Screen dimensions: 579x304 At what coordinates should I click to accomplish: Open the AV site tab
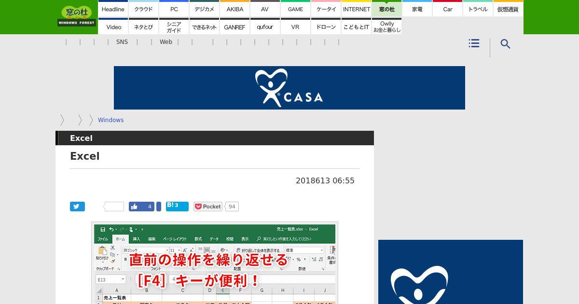pyautogui.click(x=265, y=9)
